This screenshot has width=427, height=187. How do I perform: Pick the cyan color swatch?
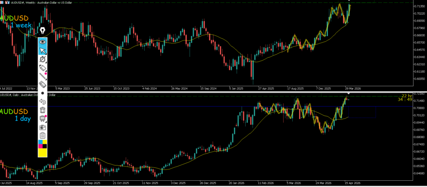pos(40,143)
